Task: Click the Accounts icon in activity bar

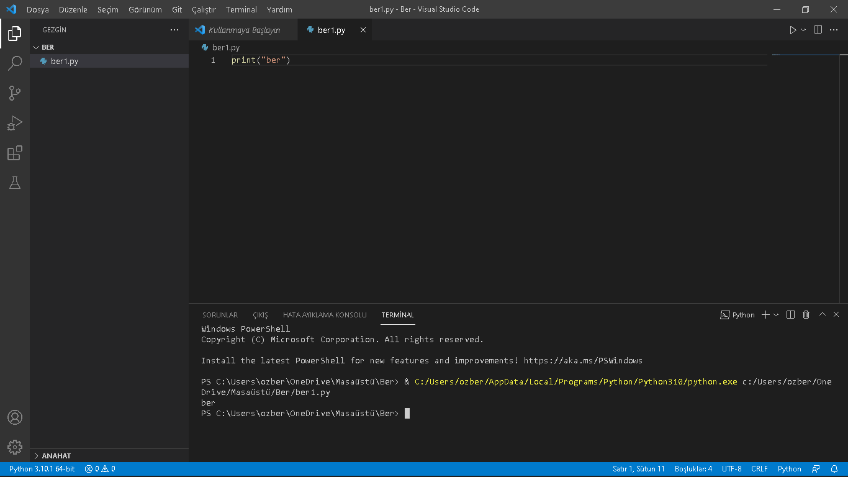Action: [15, 417]
